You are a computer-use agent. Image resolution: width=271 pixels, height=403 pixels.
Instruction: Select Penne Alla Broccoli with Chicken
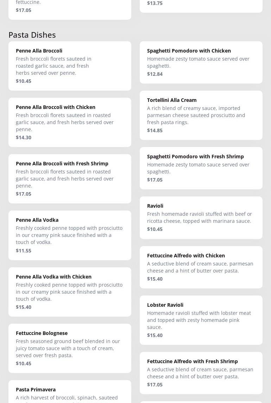(x=70, y=122)
